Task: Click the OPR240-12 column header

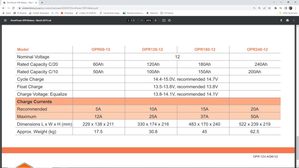Action: point(257,50)
